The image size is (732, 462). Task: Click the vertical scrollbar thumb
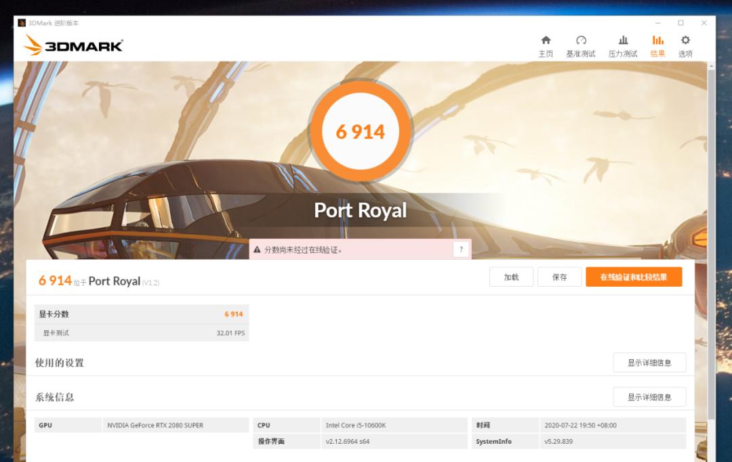click(x=711, y=244)
